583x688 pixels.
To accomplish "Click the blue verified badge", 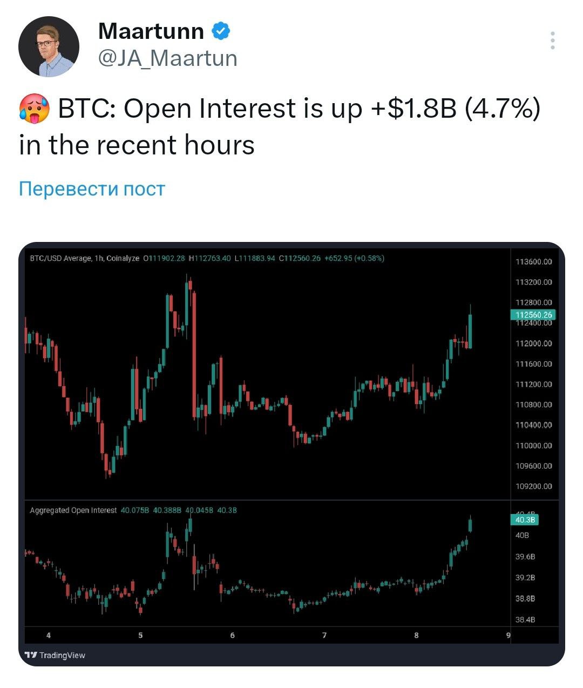I will pyautogui.click(x=220, y=31).
